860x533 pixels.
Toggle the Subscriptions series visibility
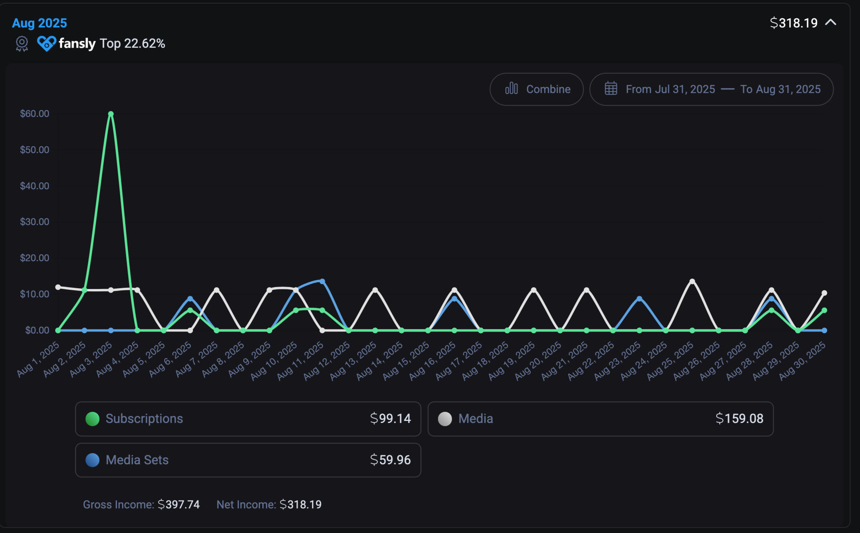(x=248, y=419)
